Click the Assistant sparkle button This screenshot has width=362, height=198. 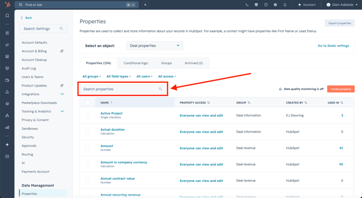[x=306, y=5]
